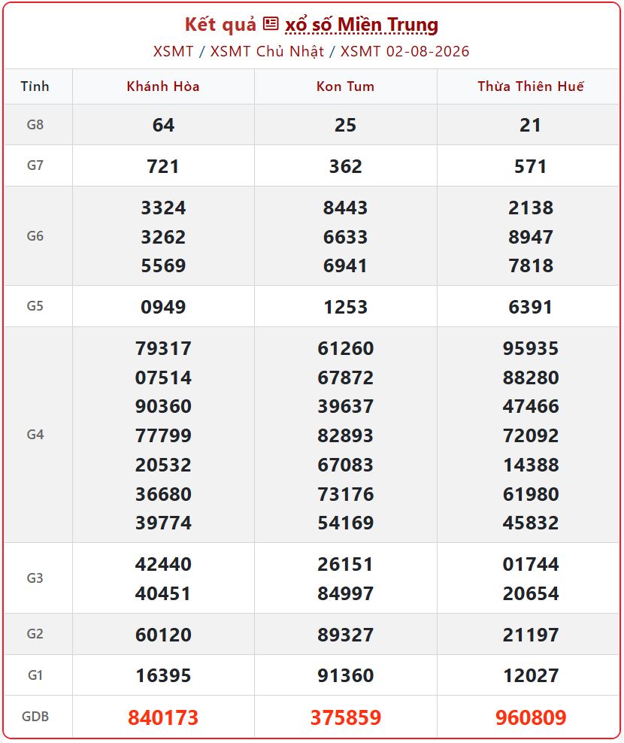Select the GDB row label
Viewport: 624px width, 743px height.
(35, 717)
